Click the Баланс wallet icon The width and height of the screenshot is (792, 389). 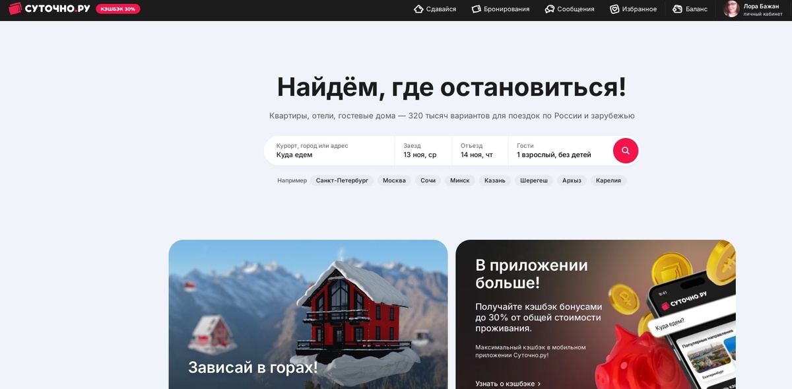(x=677, y=9)
